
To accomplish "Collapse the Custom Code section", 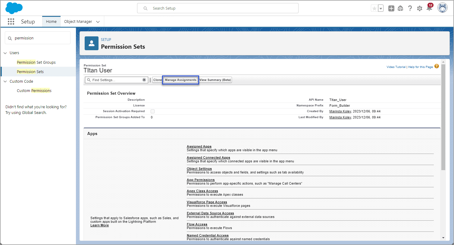I will (x=5, y=81).
